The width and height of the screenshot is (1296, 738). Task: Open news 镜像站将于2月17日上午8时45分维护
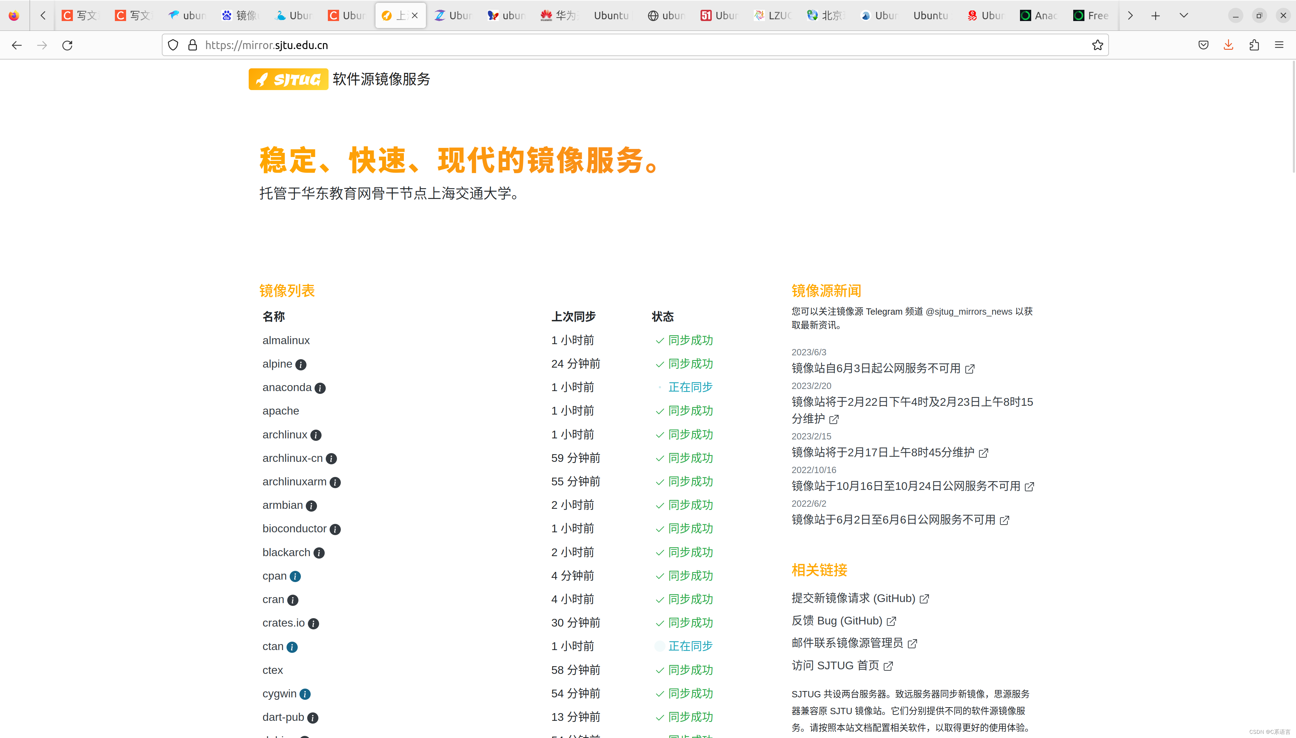[889, 453]
